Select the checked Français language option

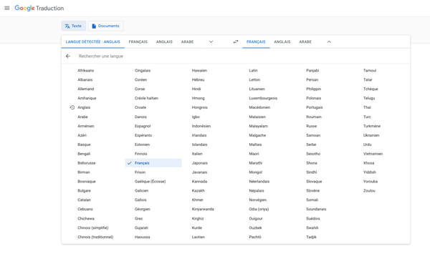click(153, 163)
